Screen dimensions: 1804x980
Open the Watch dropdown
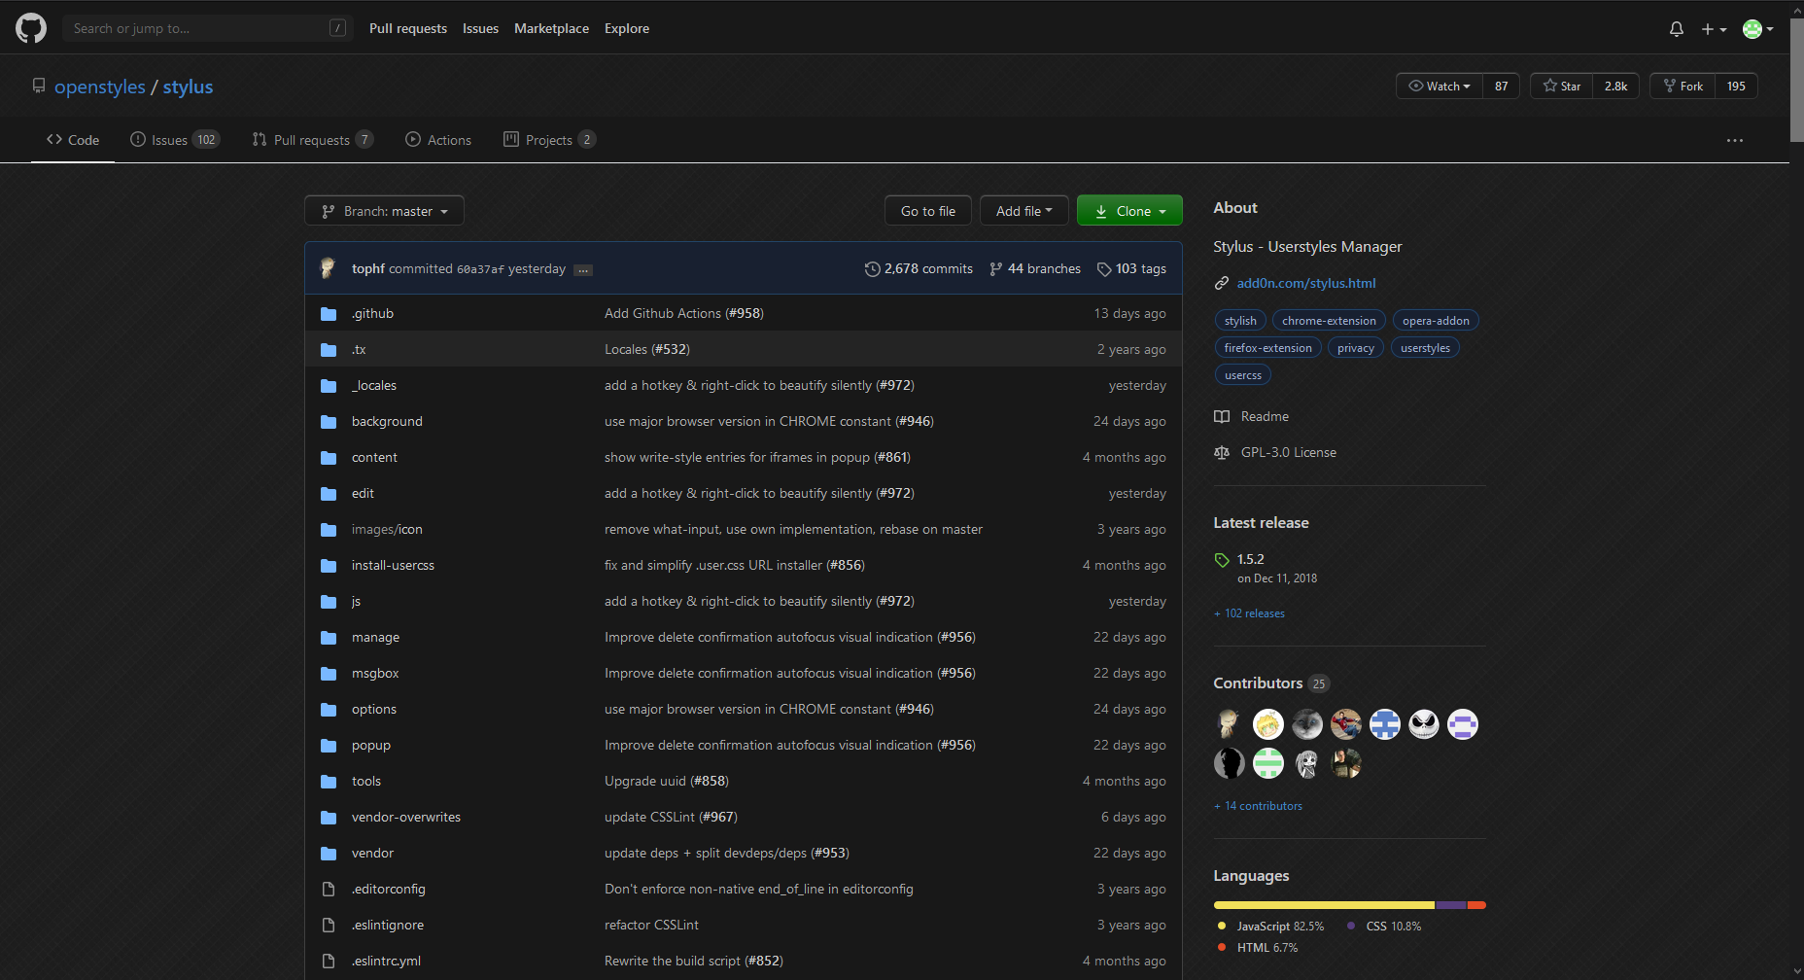pos(1440,86)
